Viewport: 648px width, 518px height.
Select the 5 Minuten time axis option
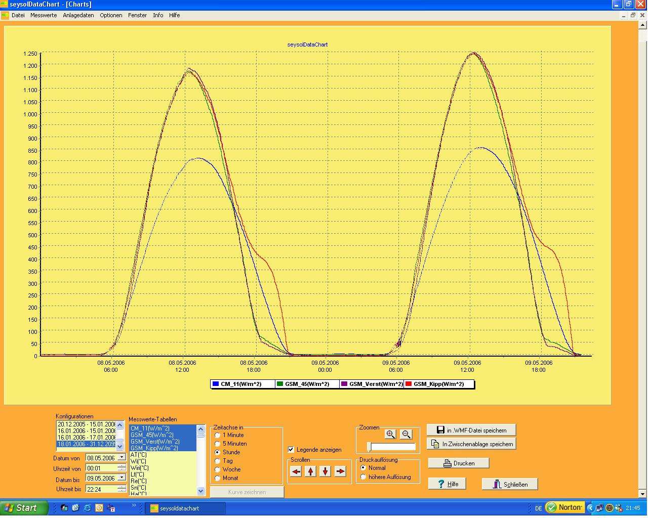(x=218, y=444)
